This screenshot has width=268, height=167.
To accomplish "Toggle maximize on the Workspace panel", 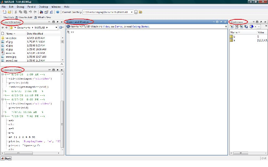I will coord(257,22).
